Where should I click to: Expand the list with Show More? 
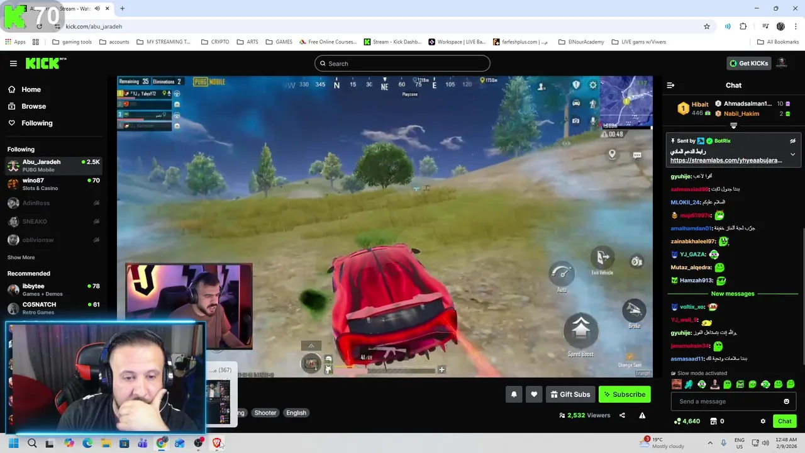pyautogui.click(x=21, y=257)
